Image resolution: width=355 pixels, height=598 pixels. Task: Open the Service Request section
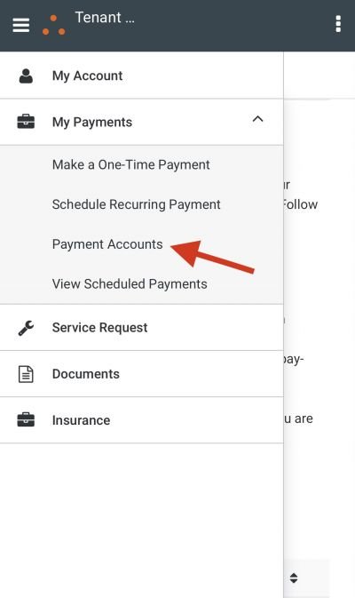pos(141,328)
